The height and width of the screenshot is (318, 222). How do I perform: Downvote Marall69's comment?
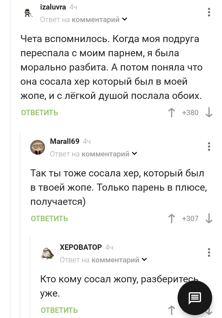coord(208,218)
